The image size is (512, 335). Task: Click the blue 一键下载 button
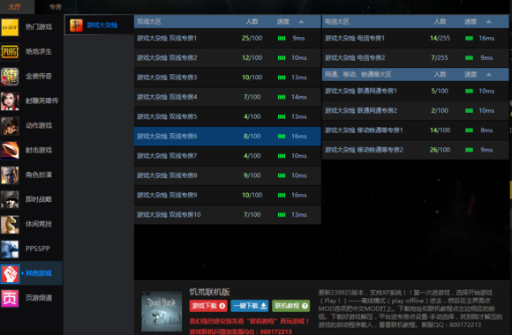point(250,306)
